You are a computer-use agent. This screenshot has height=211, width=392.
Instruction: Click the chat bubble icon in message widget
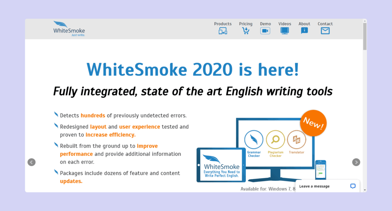click(x=353, y=186)
